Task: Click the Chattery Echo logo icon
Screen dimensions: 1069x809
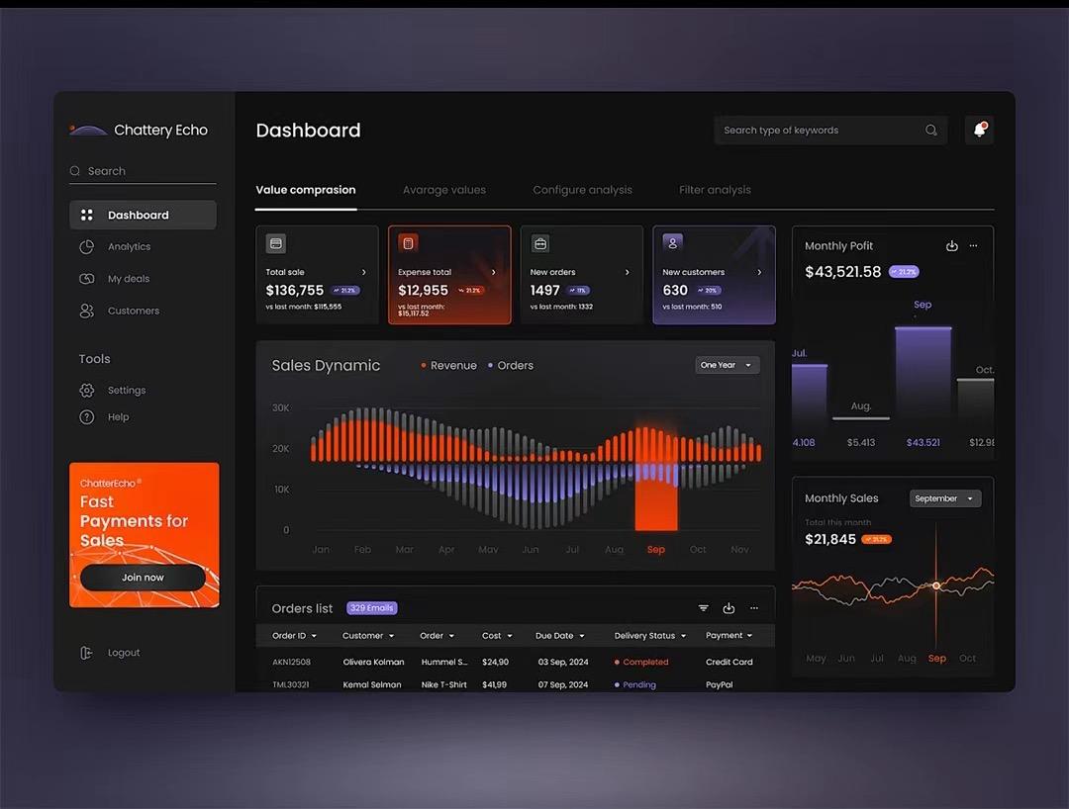Action: click(x=88, y=130)
